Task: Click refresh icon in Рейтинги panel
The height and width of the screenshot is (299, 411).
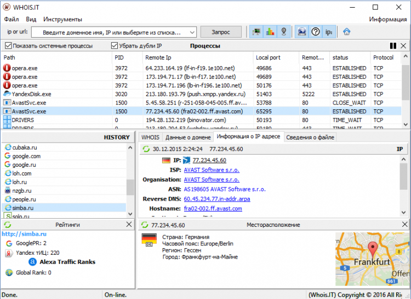Action: click(x=8, y=225)
